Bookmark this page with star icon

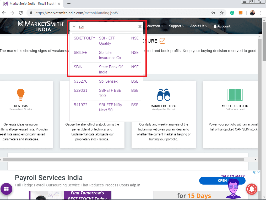(221, 13)
